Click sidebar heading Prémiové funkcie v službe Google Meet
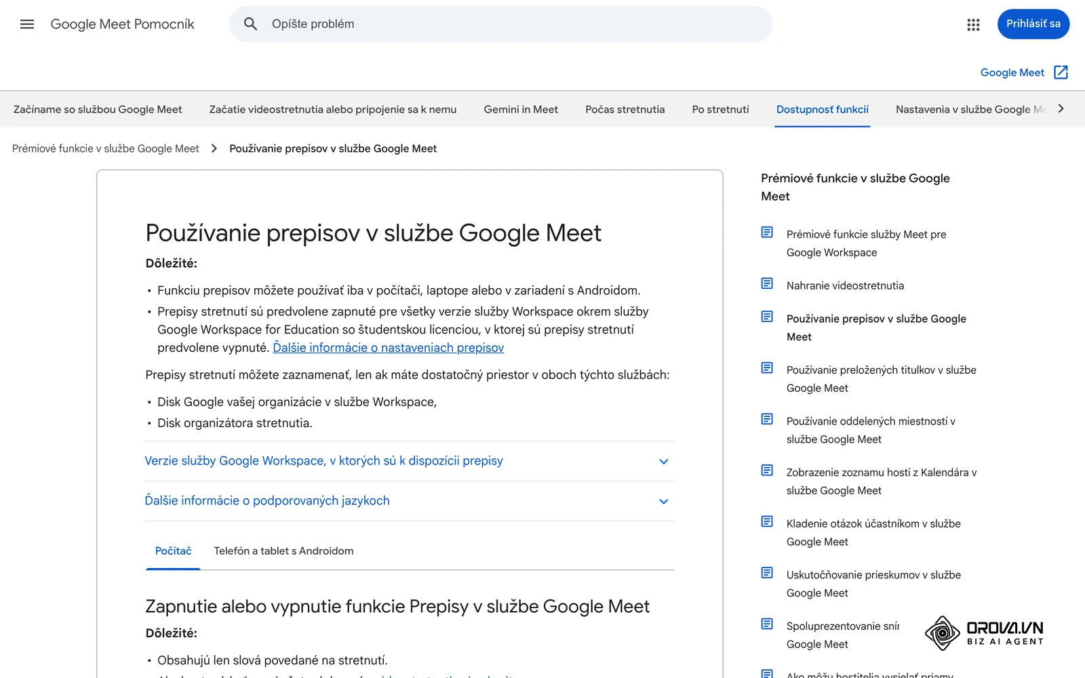This screenshot has width=1085, height=678. click(855, 187)
